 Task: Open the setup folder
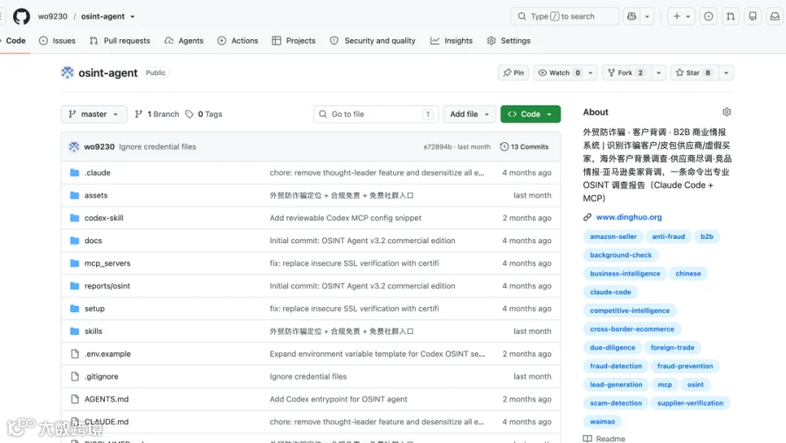[94, 309]
